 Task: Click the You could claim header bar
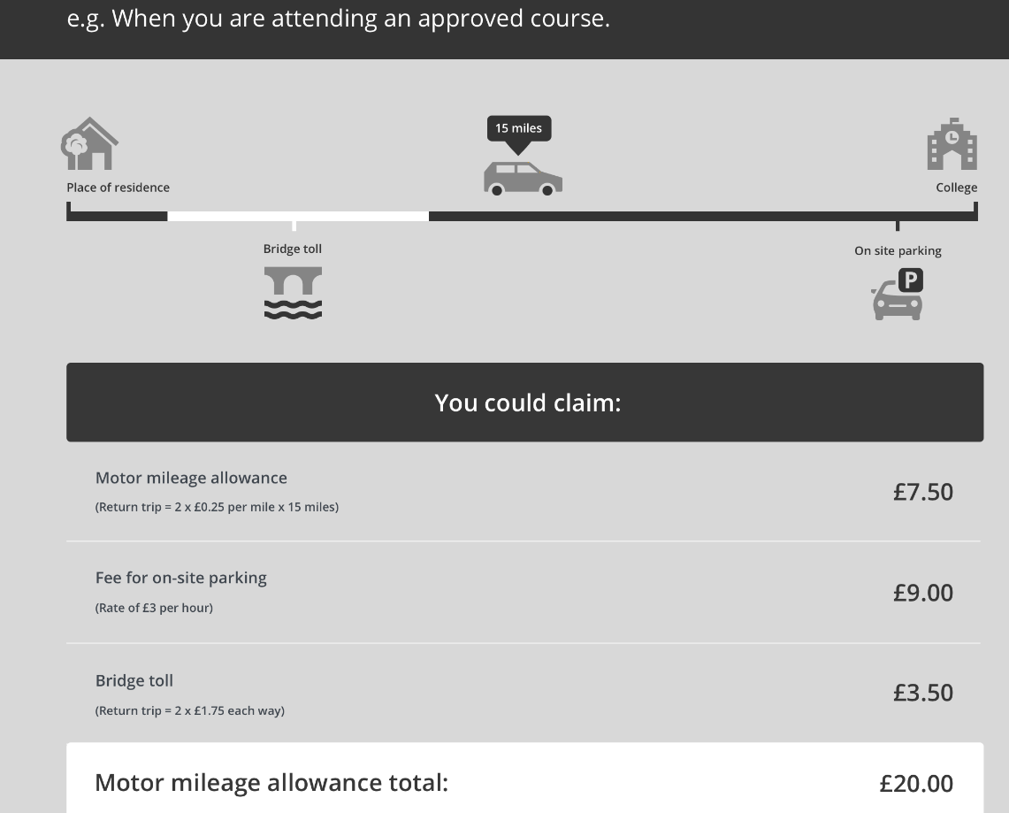pyautogui.click(x=525, y=403)
